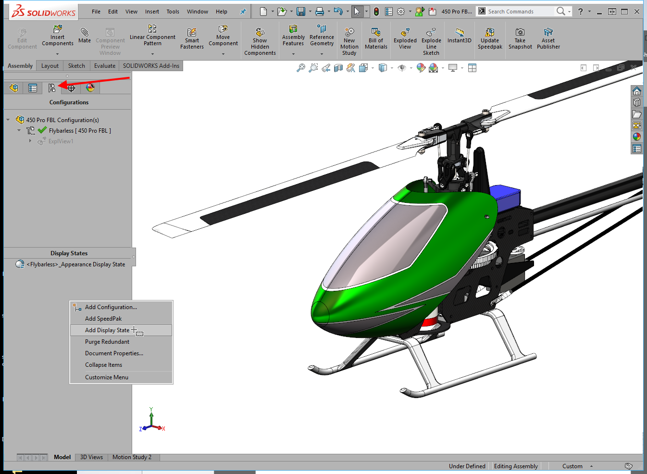647x474 pixels.
Task: Choose Add Display State from context menu
Action: (x=107, y=330)
